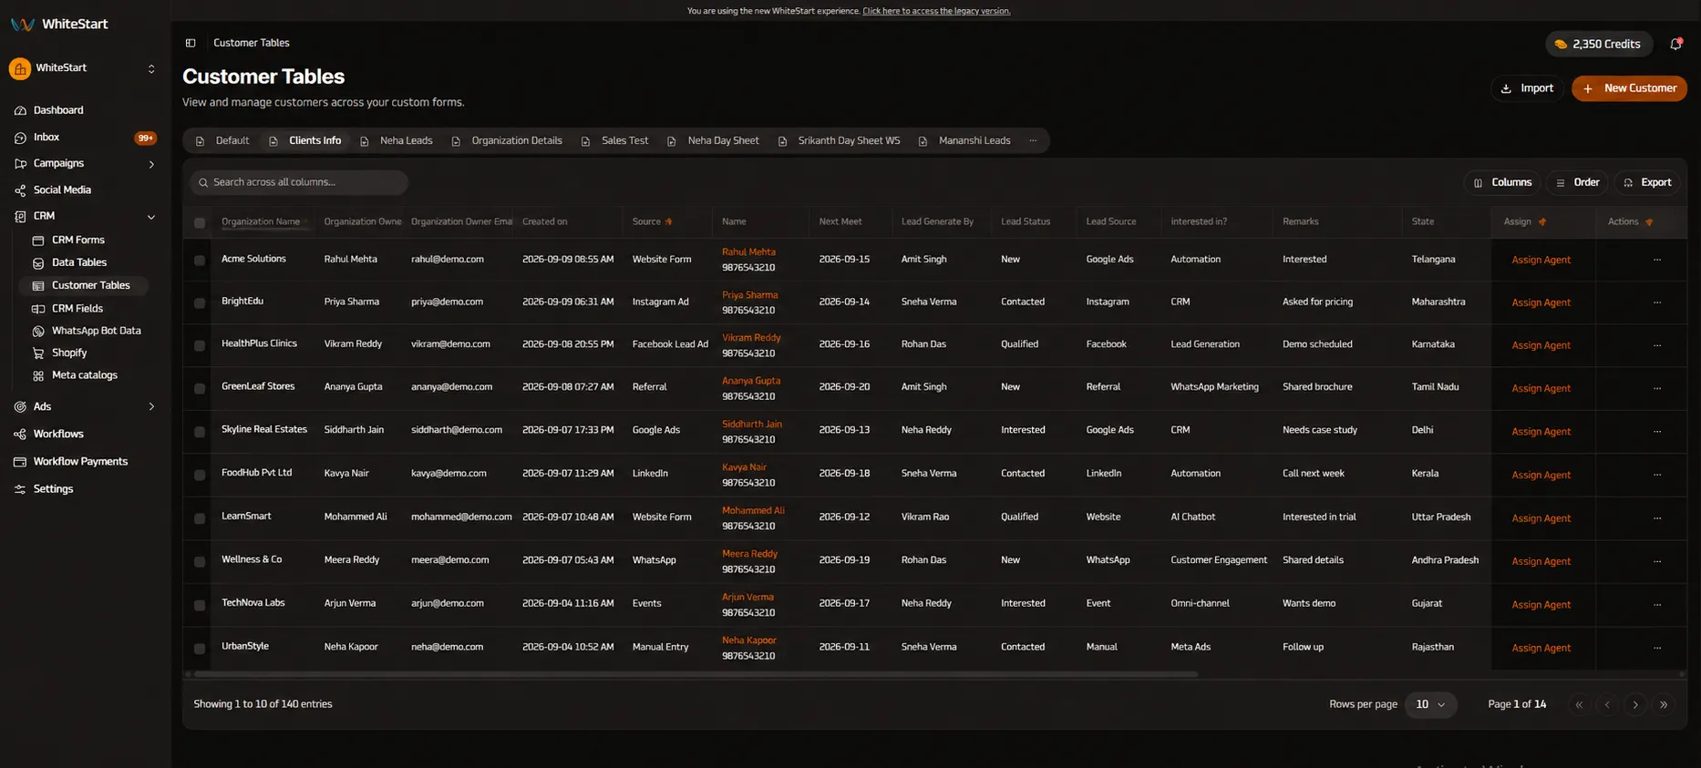Click the Workflow Payments sidebar icon
The height and width of the screenshot is (768, 1701).
click(x=20, y=462)
